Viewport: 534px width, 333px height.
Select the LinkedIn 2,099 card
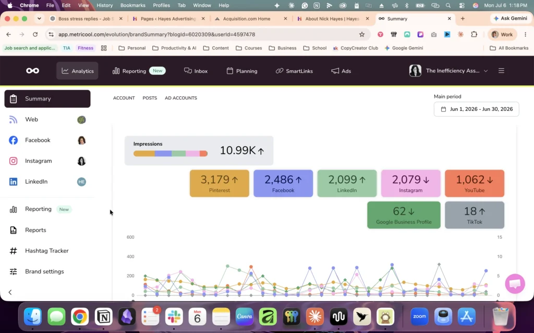tap(347, 184)
